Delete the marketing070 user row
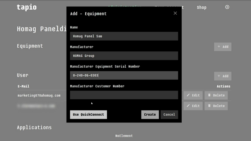Image resolution: width=251 pixels, height=141 pixels. pyautogui.click(x=216, y=95)
